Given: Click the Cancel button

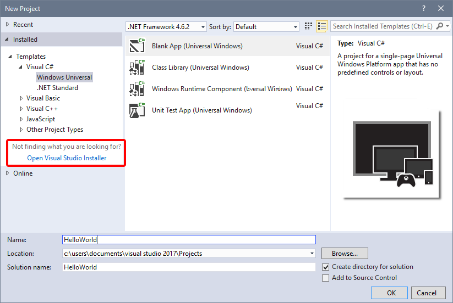Looking at the screenshot, I should point(428,293).
